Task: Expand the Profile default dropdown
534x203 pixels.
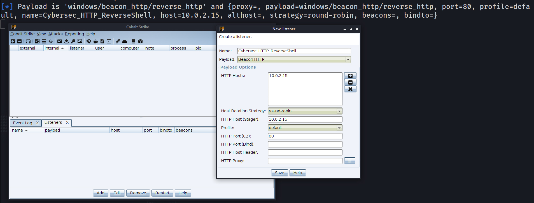Action: click(x=339, y=128)
